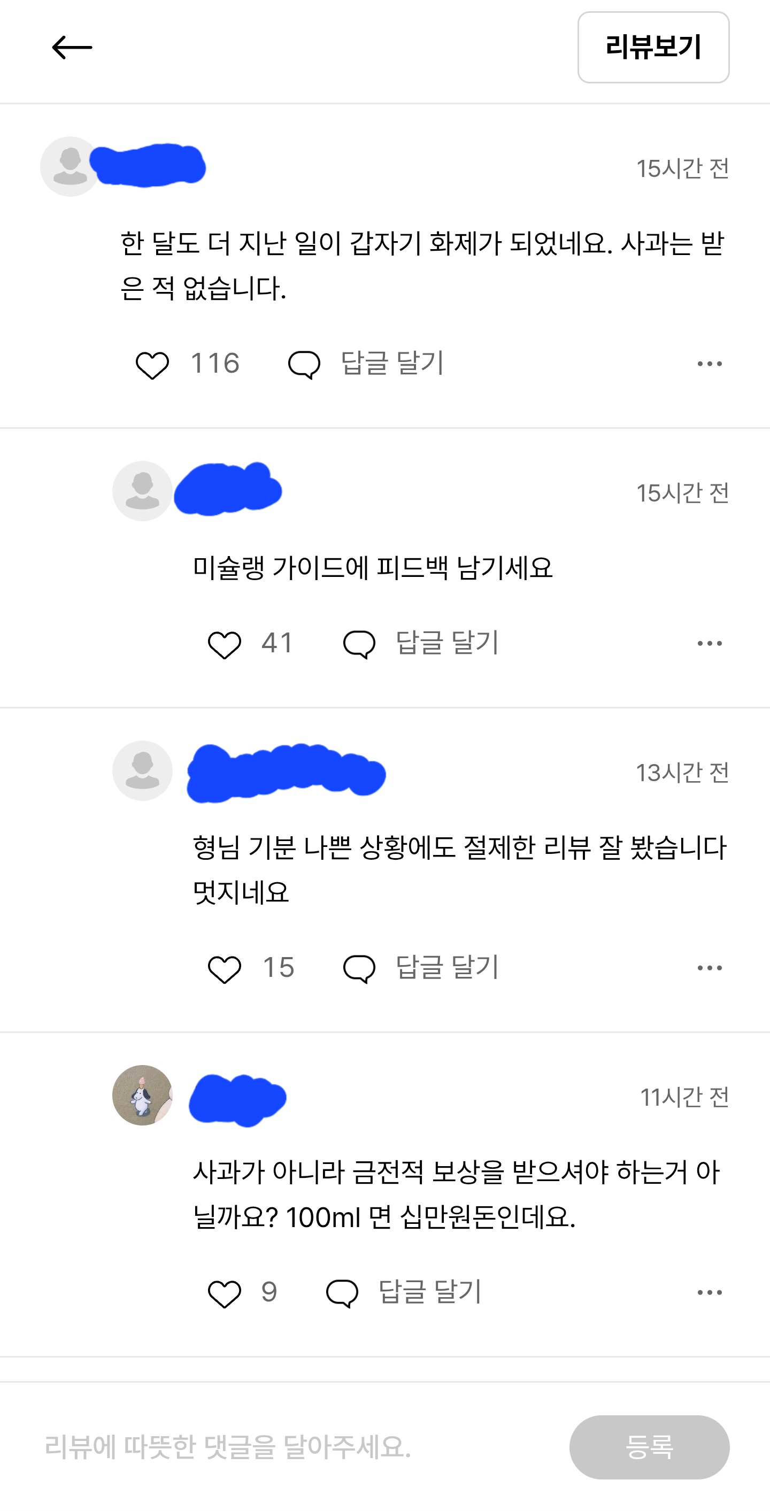The width and height of the screenshot is (770, 1511).
Task: Like the comment with 15 hearts
Action: point(225,969)
